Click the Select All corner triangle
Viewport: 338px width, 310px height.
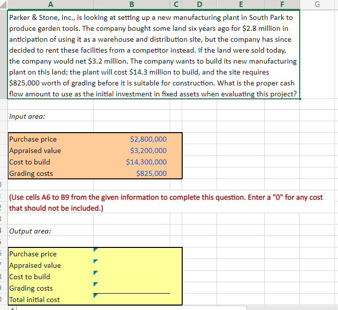(3, 4)
